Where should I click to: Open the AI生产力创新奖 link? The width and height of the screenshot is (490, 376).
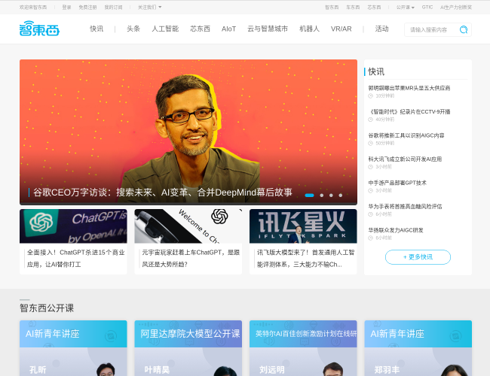456,8
